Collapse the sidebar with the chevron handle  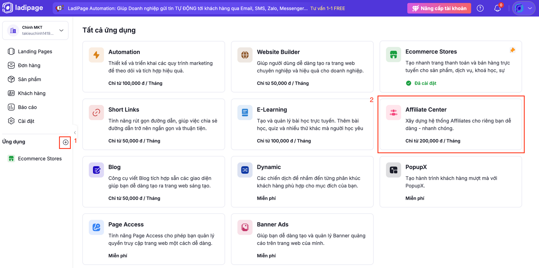(75, 132)
